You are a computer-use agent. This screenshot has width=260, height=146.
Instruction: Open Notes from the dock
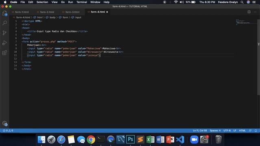pyautogui.click(x=71, y=140)
